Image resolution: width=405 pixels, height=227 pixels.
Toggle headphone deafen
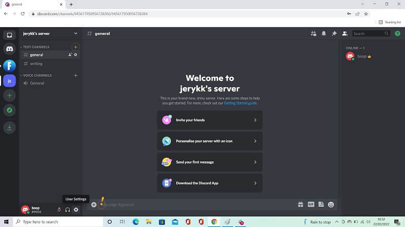tap(67, 209)
